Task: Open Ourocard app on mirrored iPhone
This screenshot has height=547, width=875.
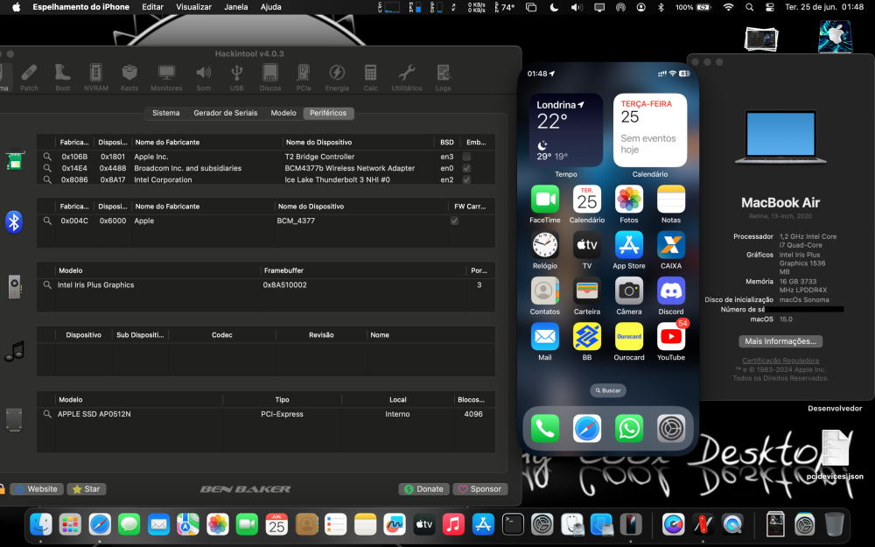Action: coord(629,337)
